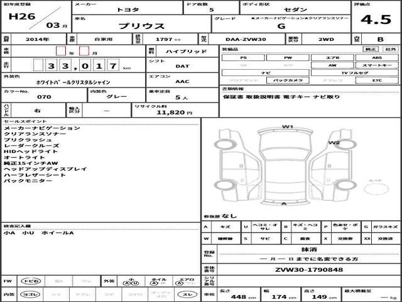Select the 純正 legend box
The image size is (402, 302).
coord(371,49)
